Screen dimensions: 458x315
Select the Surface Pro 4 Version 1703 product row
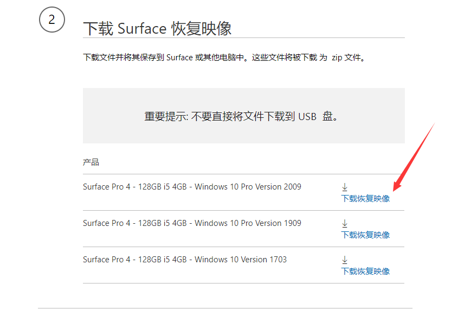tap(184, 259)
